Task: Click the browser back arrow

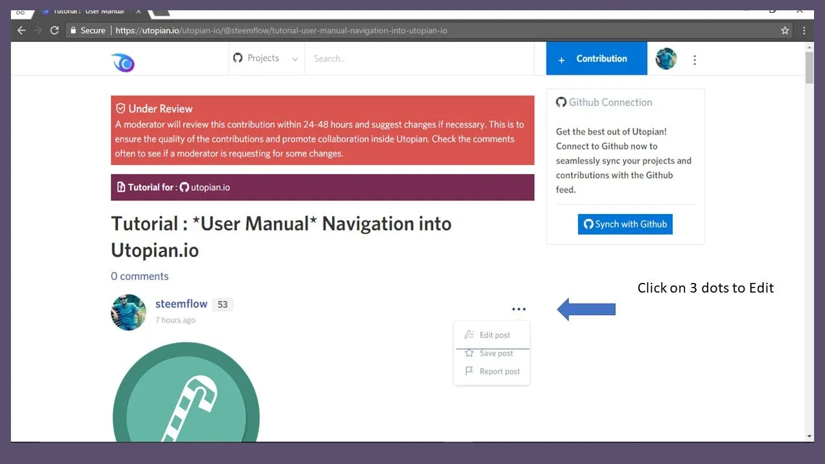Action: (21, 30)
